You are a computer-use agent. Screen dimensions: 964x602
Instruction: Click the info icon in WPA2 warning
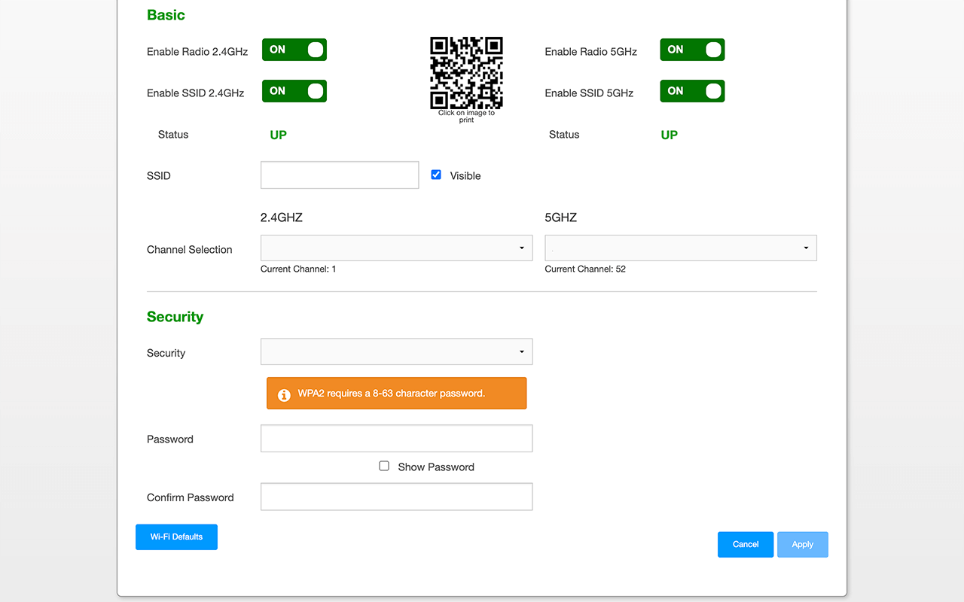coord(284,394)
